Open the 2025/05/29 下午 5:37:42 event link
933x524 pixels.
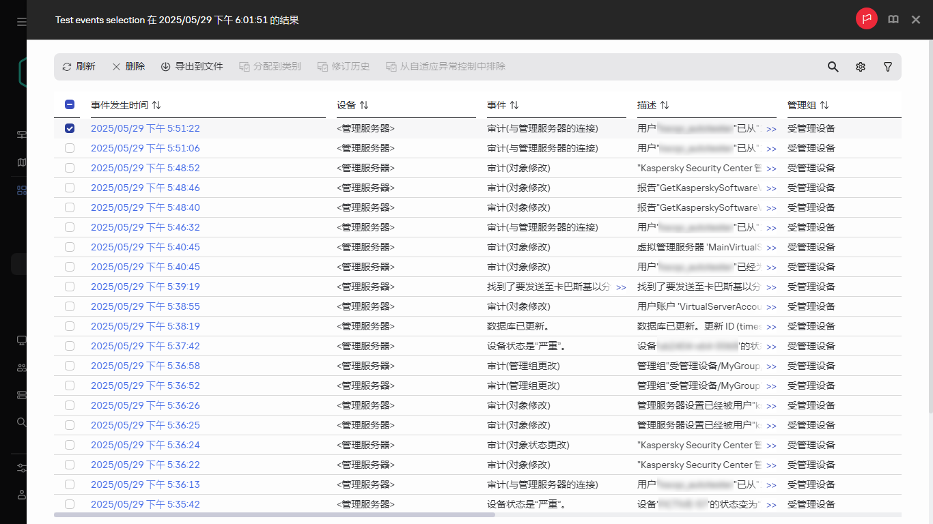(x=145, y=346)
